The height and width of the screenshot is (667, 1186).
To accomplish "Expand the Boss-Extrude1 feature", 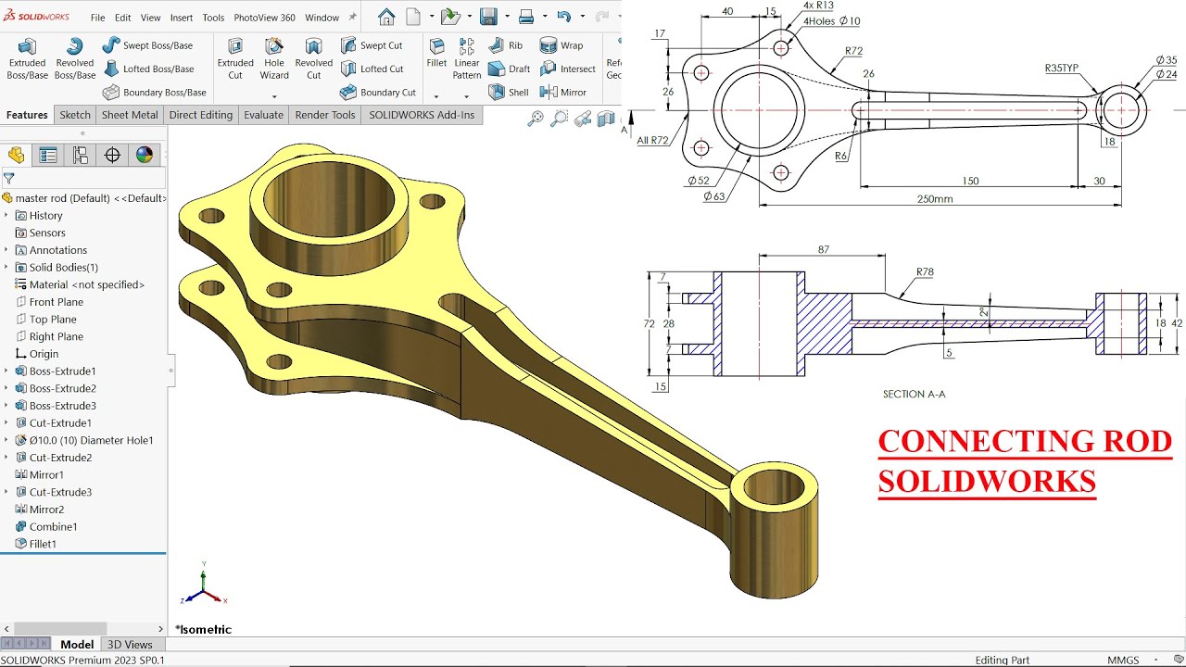I will point(6,371).
